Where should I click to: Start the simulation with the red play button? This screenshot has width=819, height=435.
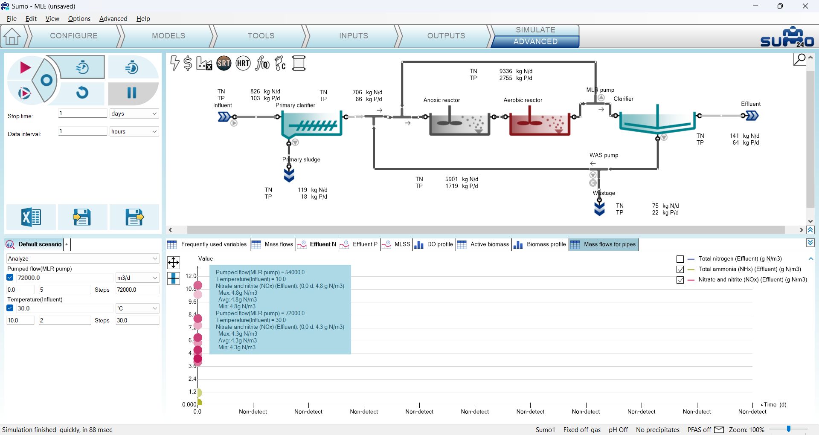coord(25,67)
